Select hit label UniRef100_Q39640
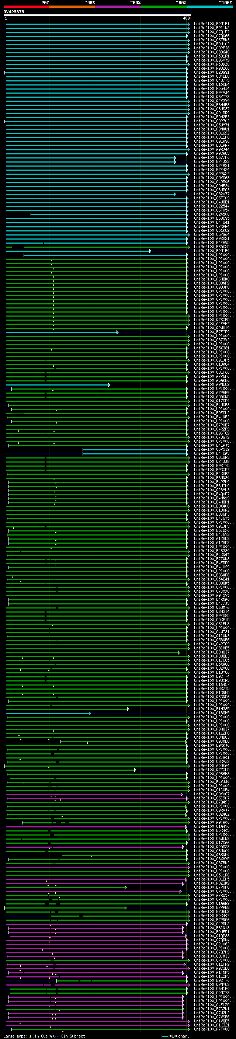The height and width of the screenshot is (1039, 236). (212, 52)
